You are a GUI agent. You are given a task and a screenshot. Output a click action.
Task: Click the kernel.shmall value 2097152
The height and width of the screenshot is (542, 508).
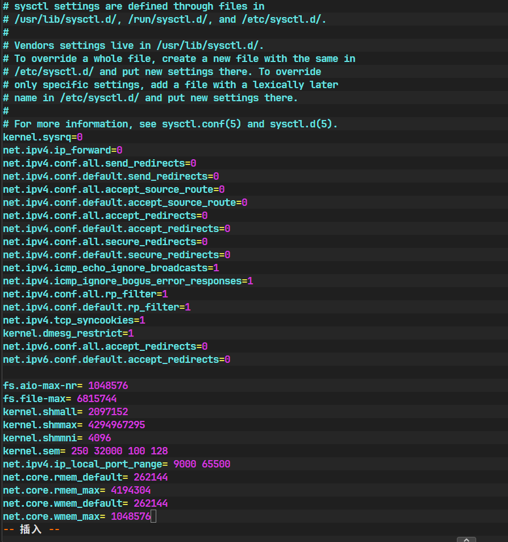(x=108, y=412)
